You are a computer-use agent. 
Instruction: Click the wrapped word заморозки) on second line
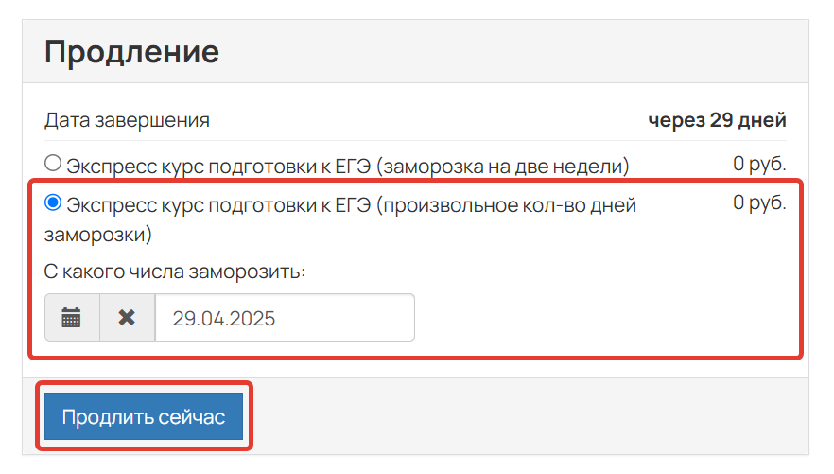point(98,234)
